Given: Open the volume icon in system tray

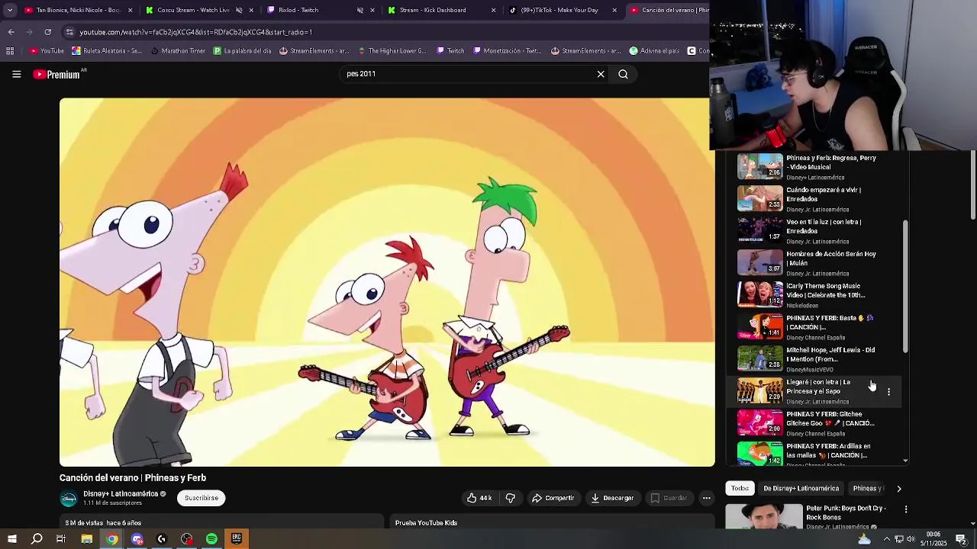Looking at the screenshot, I should coord(910,539).
